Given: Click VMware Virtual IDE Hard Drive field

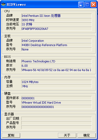Looking at the screenshot, I should pyautogui.click(x=56, y=103).
